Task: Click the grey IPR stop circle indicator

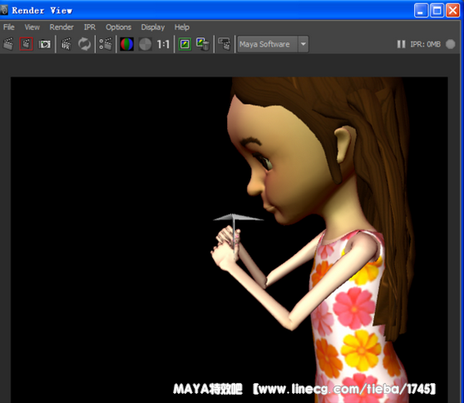Action: [x=451, y=44]
